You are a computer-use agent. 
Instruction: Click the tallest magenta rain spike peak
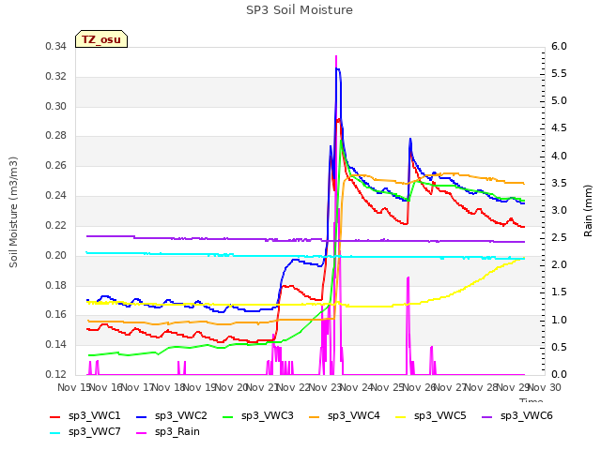click(x=336, y=56)
